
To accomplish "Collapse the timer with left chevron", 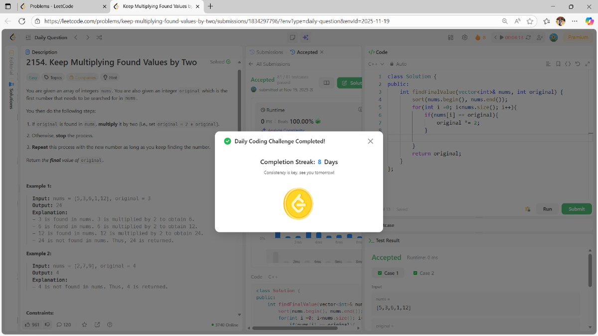I will pyautogui.click(x=495, y=37).
